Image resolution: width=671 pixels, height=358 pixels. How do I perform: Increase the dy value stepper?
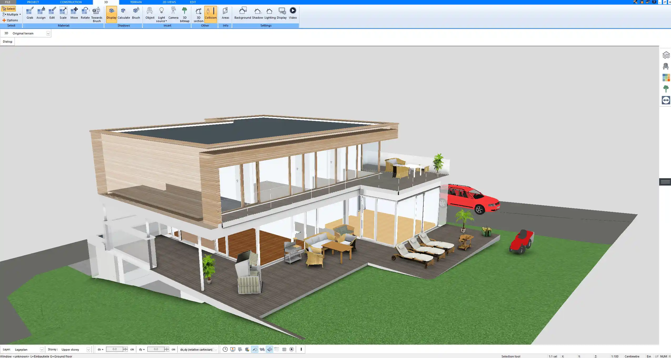coord(167,348)
